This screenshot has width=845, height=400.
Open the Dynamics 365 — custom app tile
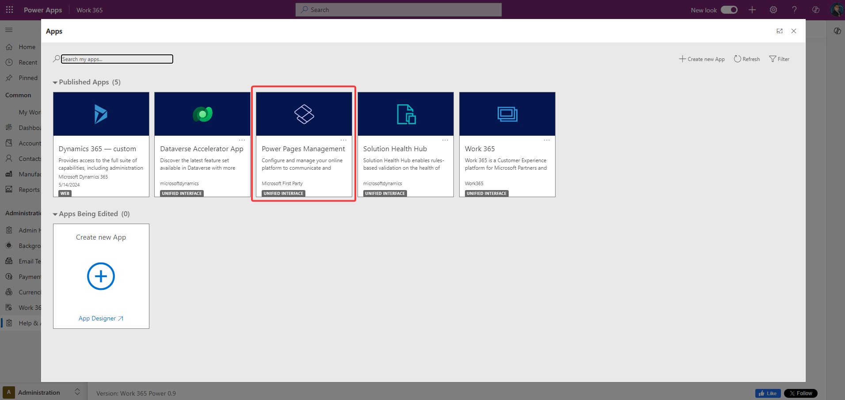pos(101,144)
